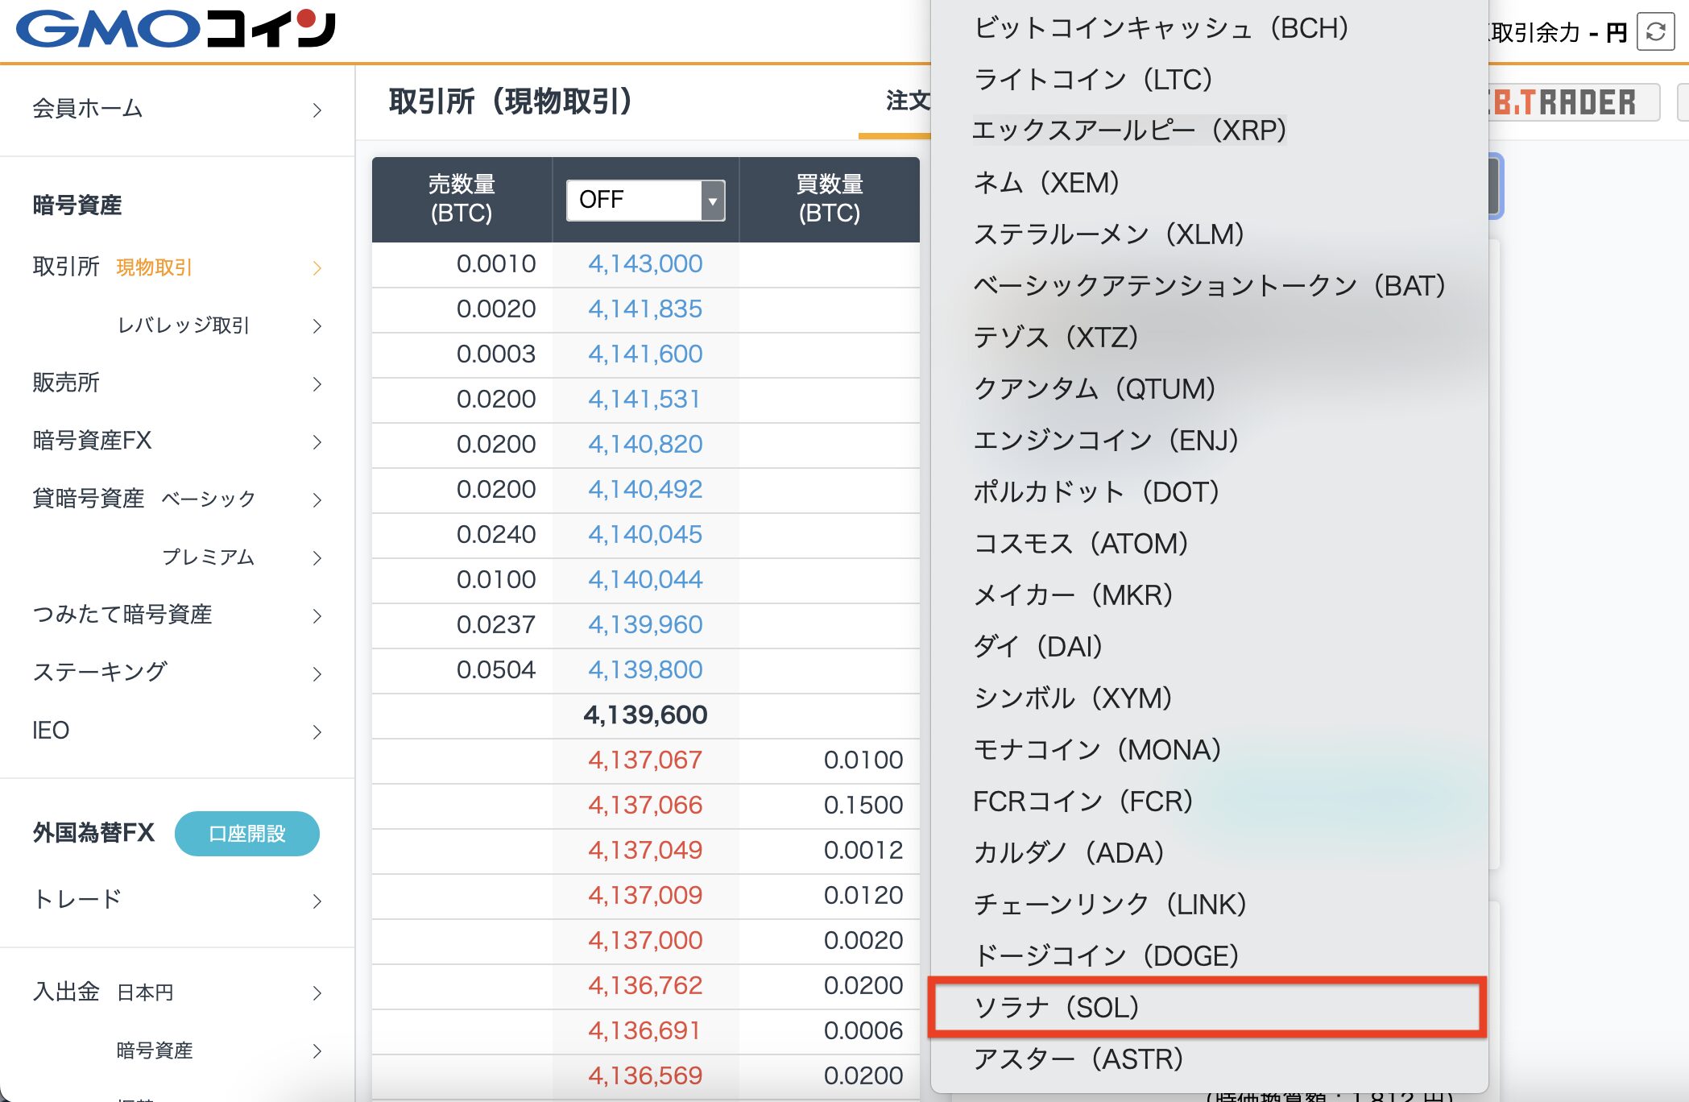This screenshot has height=1102, width=1689.
Task: Select ソラナ (SOL) from the list
Action: pyautogui.click(x=1207, y=1007)
